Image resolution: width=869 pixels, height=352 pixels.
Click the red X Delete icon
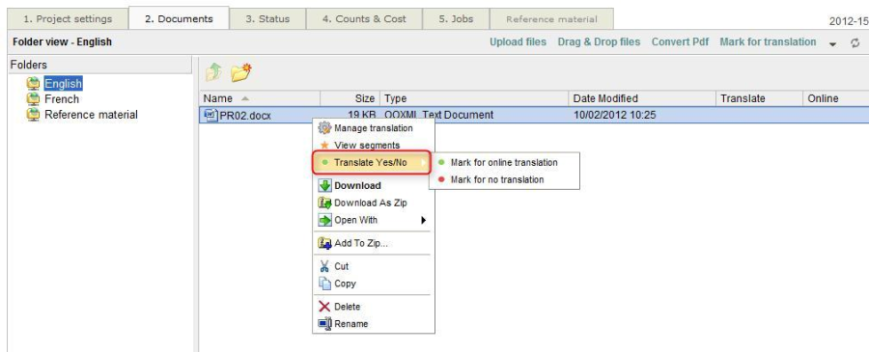click(x=324, y=307)
